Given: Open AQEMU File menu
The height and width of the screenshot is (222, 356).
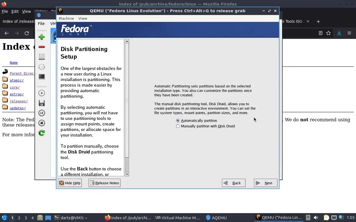Looking at the screenshot, I should (41, 24).
